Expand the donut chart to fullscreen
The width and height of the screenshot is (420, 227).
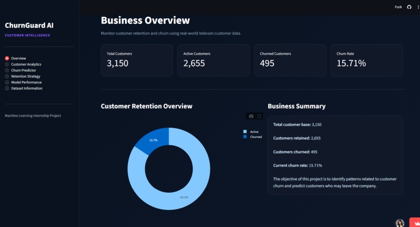(259, 116)
